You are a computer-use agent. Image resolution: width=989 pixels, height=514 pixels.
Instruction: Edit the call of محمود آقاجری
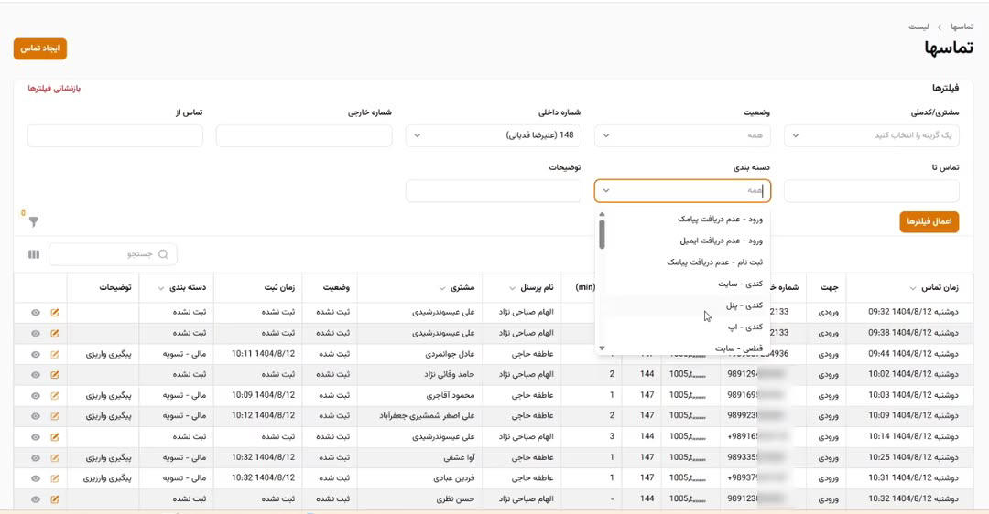tap(55, 396)
